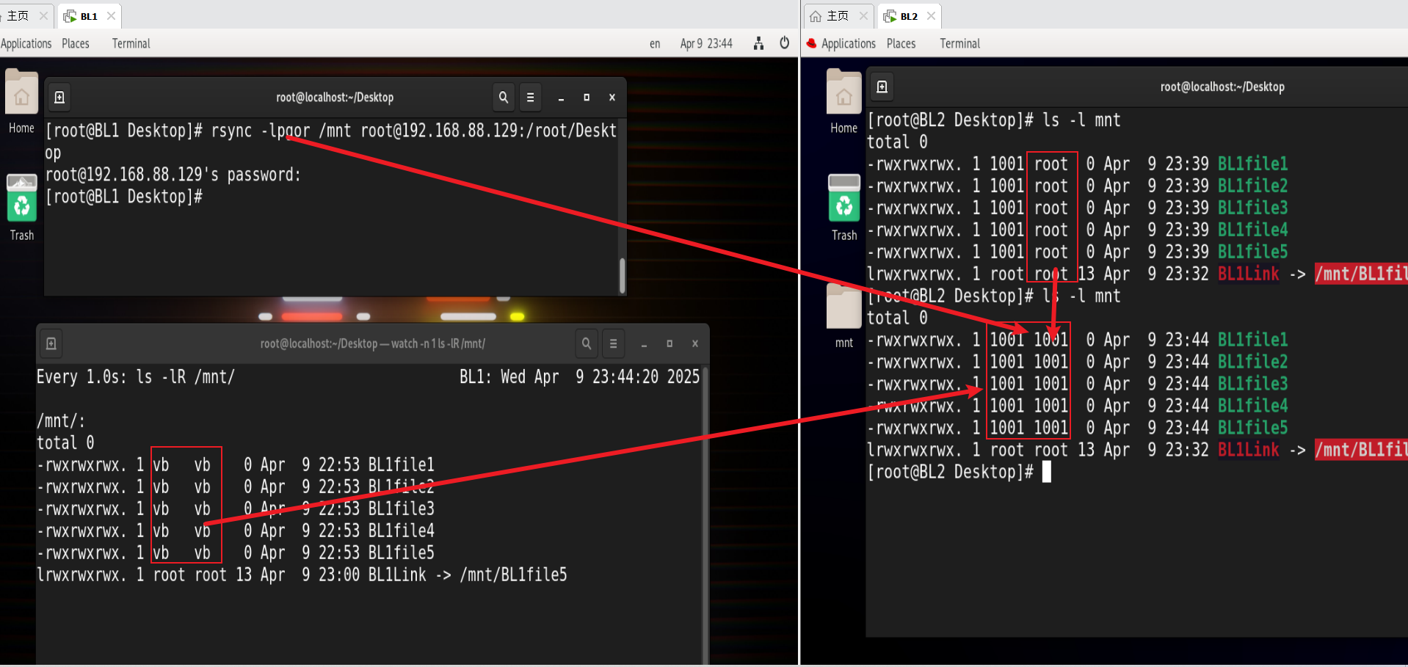Close the watch terminal window
This screenshot has height=667, width=1408.
pos(695,343)
